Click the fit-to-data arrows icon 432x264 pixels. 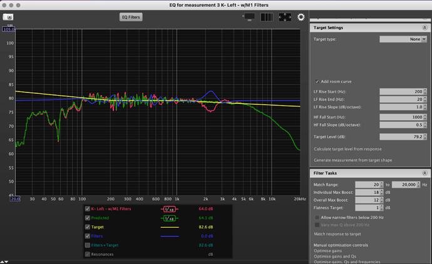tap(285, 17)
